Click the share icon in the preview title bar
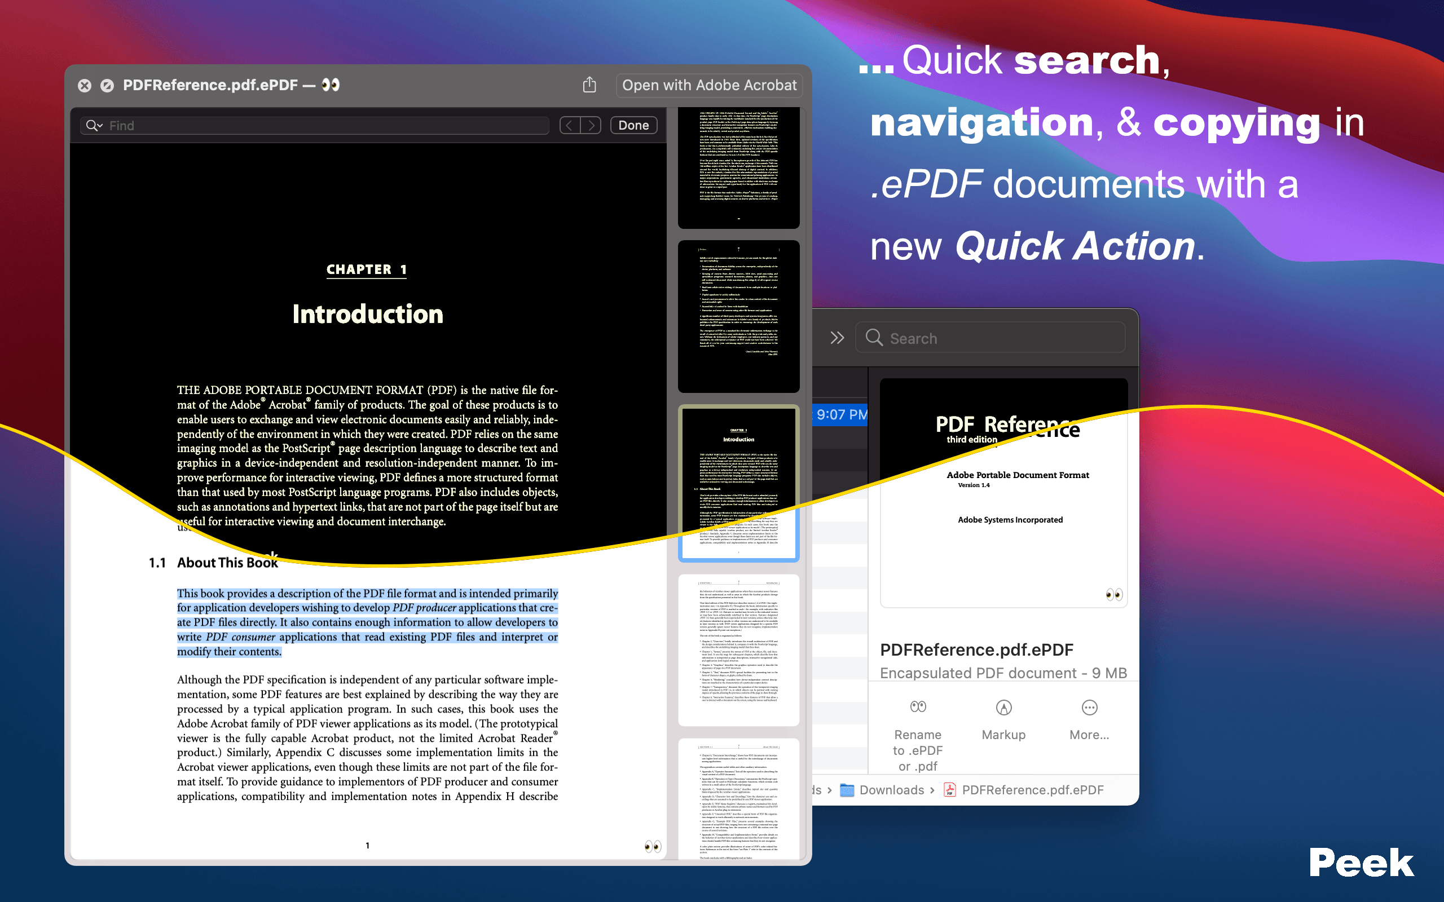 (589, 85)
